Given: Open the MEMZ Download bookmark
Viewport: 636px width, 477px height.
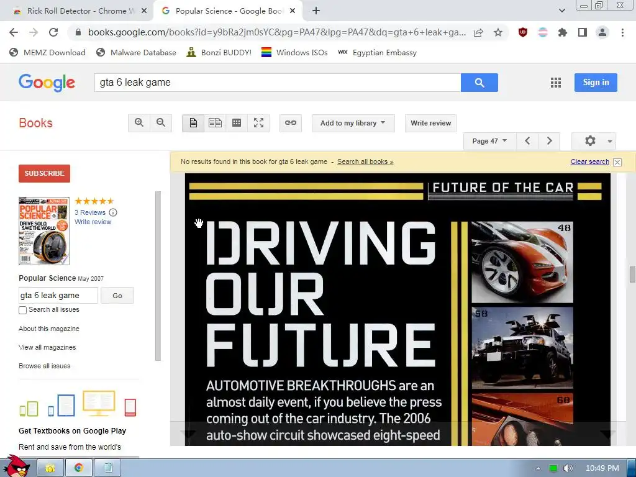Looking at the screenshot, I should click(47, 52).
